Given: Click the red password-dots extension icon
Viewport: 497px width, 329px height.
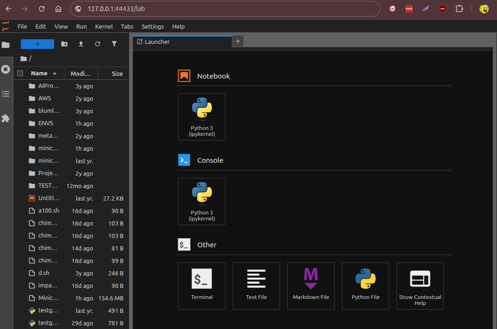Looking at the screenshot, I should (409, 9).
